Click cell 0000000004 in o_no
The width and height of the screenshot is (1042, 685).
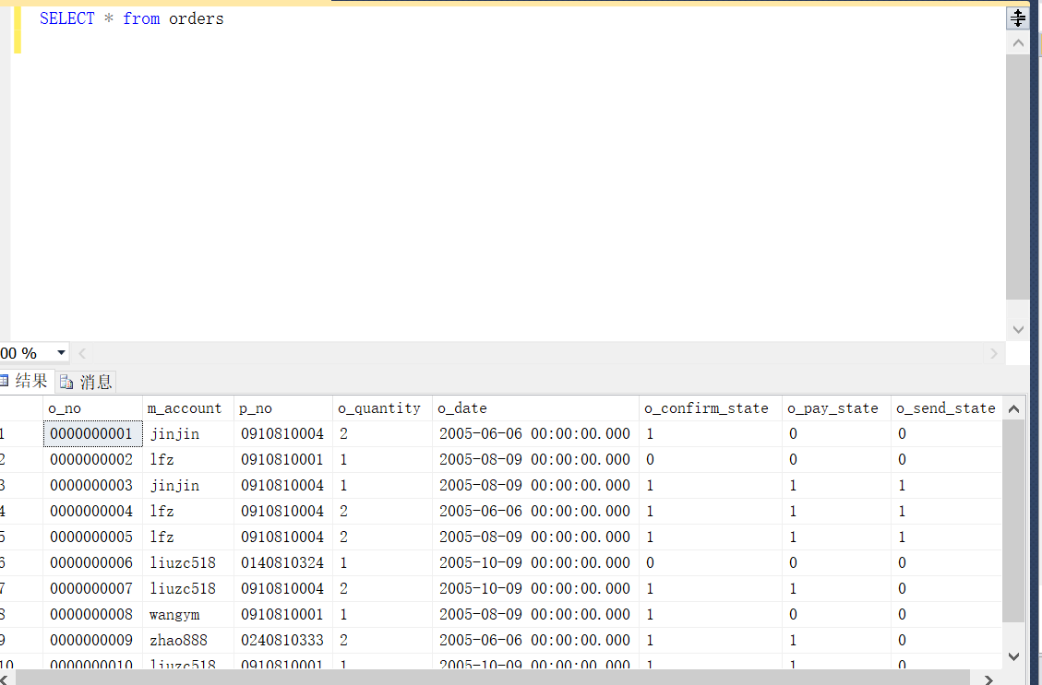point(92,511)
